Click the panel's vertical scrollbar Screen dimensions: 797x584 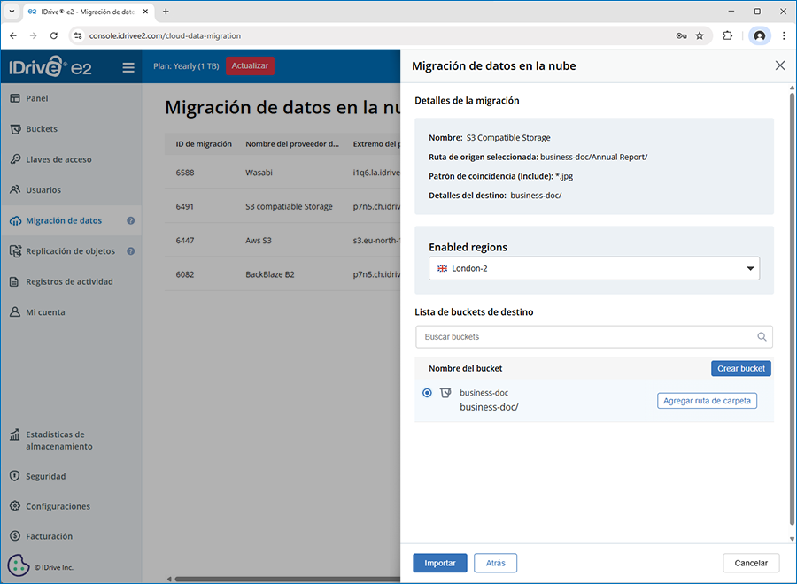791,310
